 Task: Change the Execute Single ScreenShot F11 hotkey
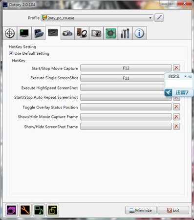point(122,78)
